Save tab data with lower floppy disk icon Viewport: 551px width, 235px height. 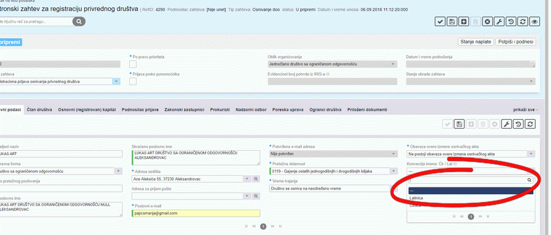click(x=459, y=124)
